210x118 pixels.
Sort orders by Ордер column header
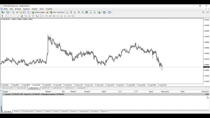[5, 91]
